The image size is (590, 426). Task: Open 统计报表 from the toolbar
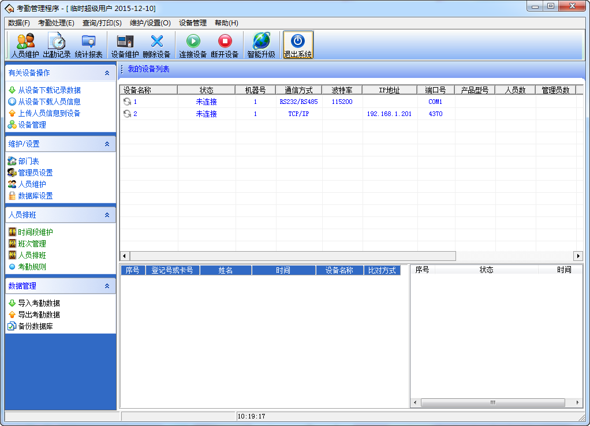tap(88, 45)
